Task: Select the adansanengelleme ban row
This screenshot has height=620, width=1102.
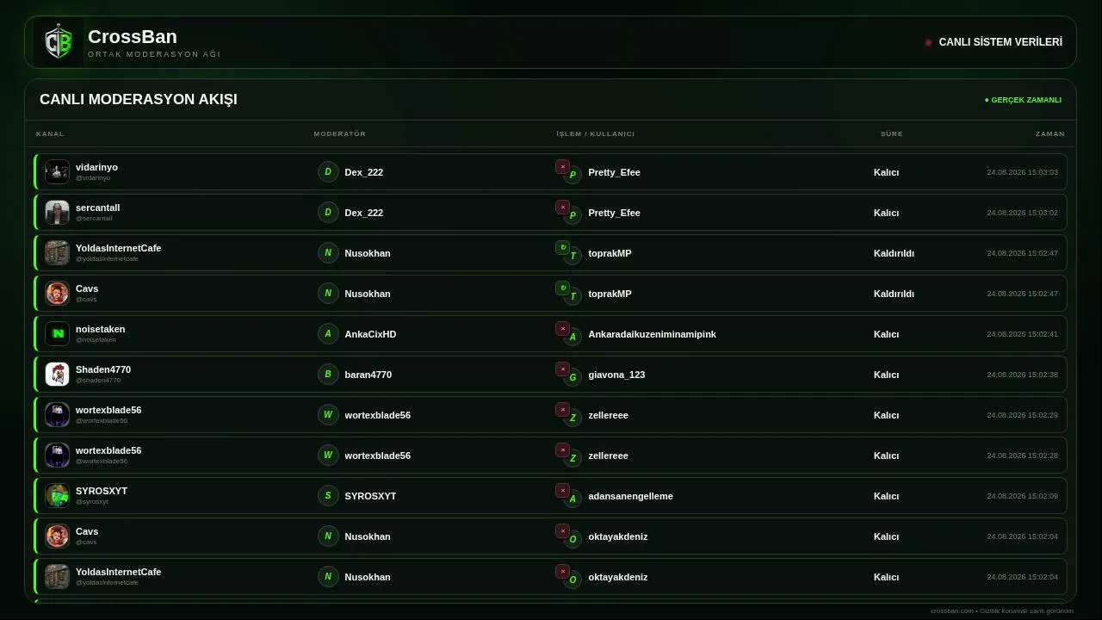Action: point(550,496)
